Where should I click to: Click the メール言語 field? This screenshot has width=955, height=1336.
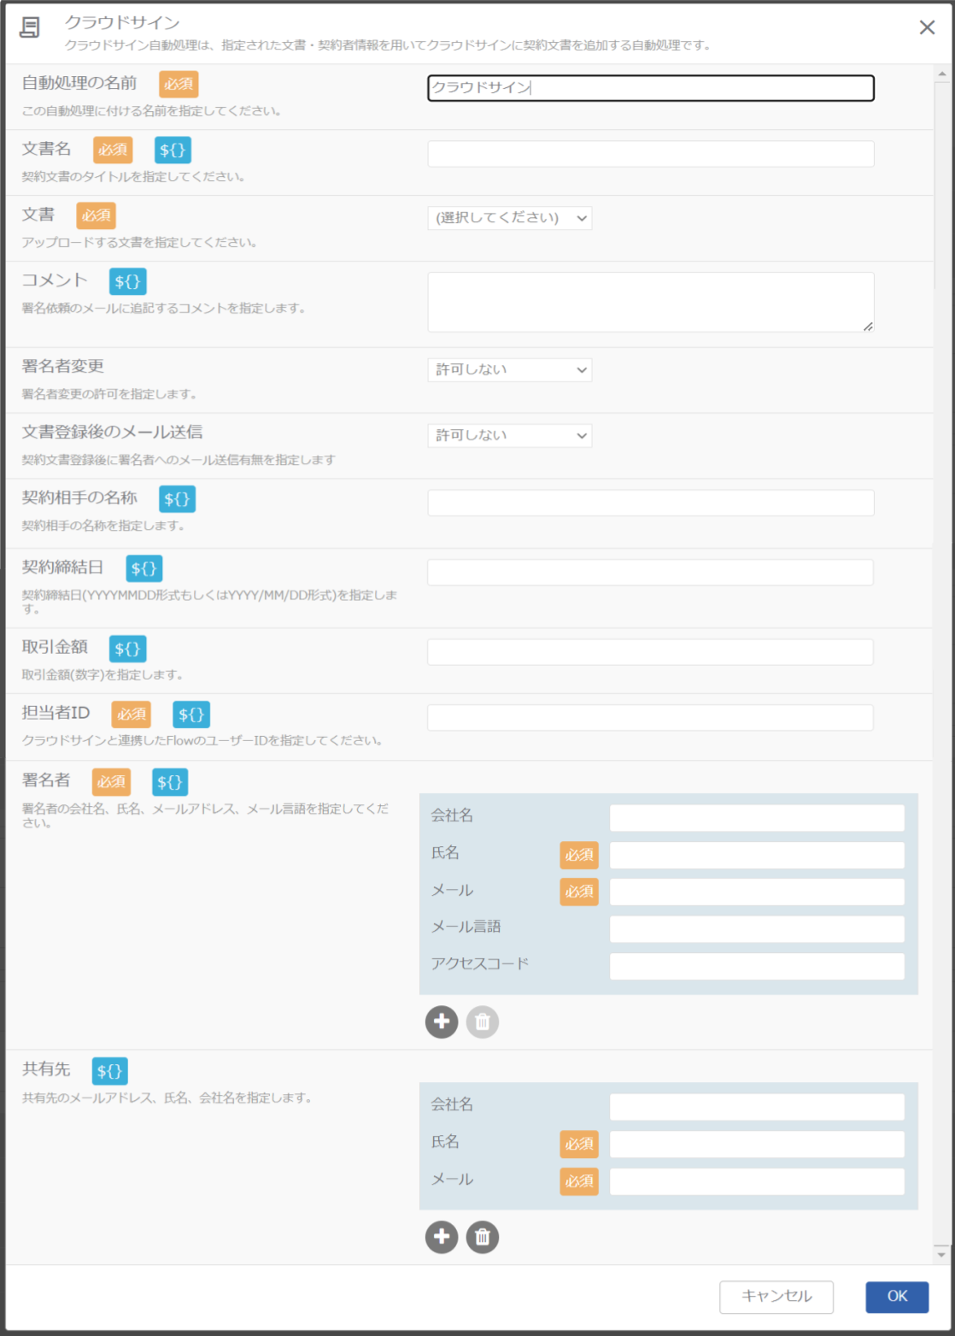757,929
